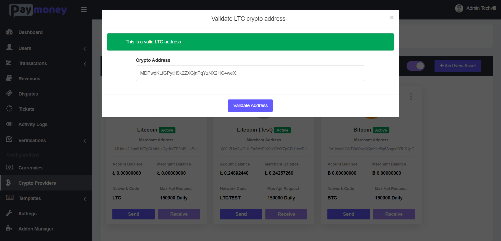Click the Add New Asset button
The width and height of the screenshot is (501, 241).
point(458,66)
